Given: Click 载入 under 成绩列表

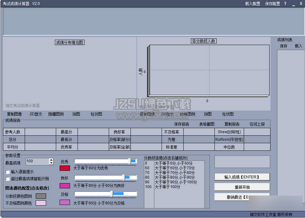Looking at the screenshot, I should [299, 46].
